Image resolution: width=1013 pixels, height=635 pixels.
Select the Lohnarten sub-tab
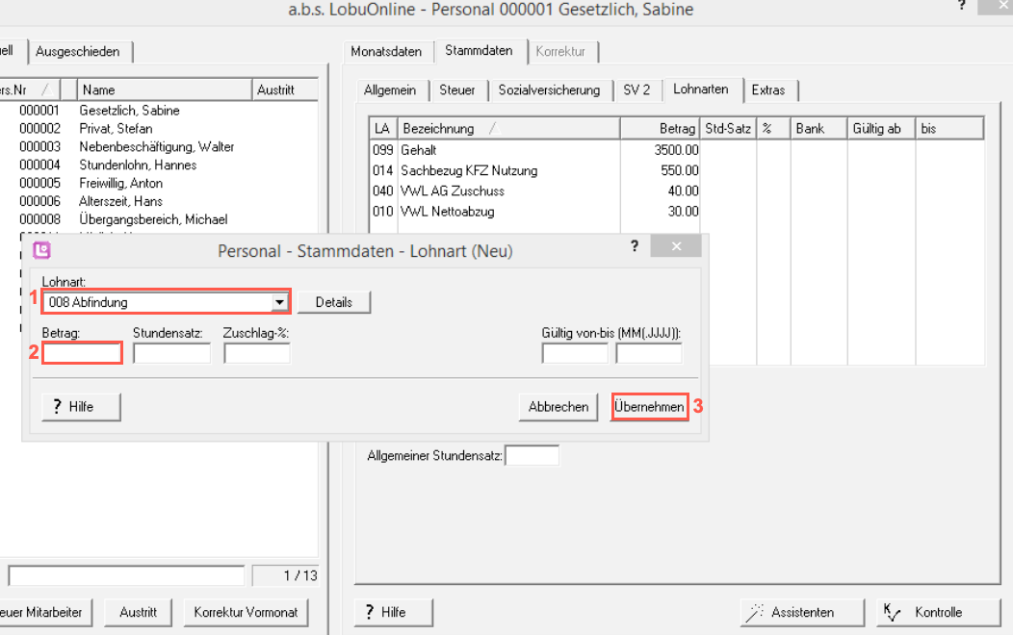pos(701,89)
